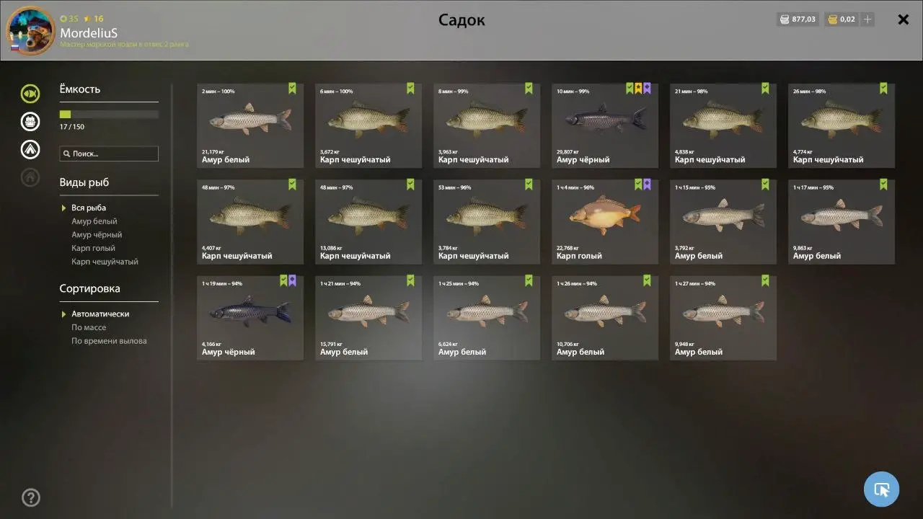The height and width of the screenshot is (519, 923).
Task: Click the Поиск search field
Action: [x=109, y=154]
